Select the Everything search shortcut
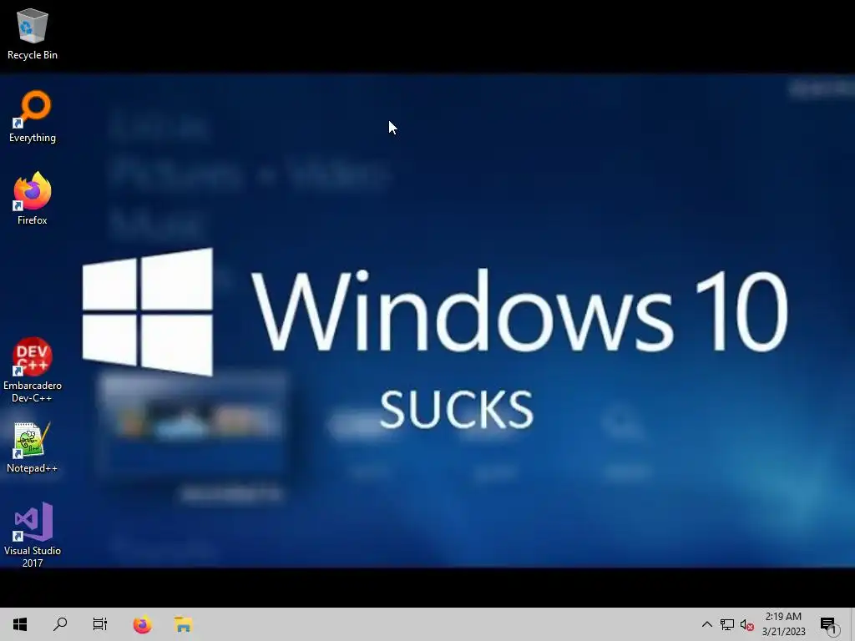The image size is (855, 641). [33, 117]
